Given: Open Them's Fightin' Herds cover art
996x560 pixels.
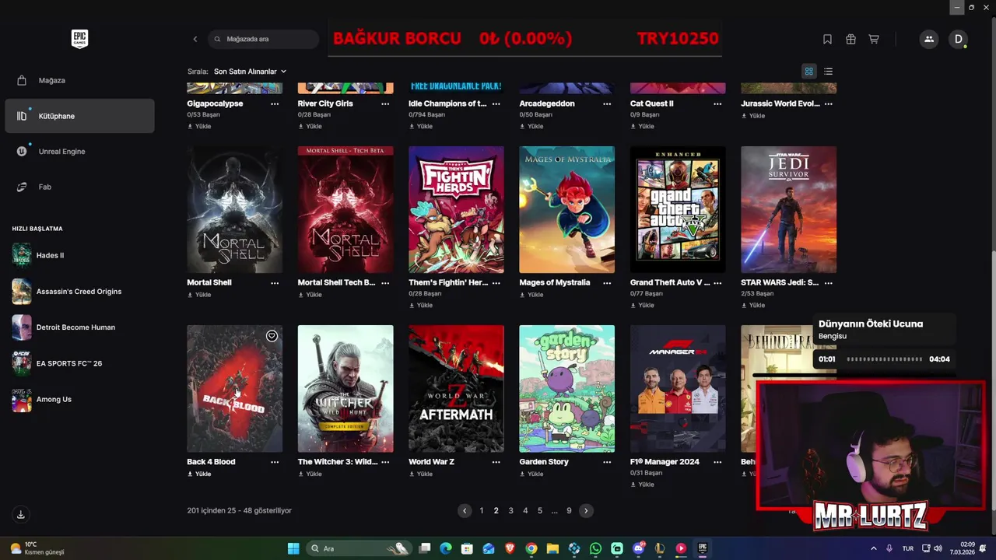Looking at the screenshot, I should point(456,209).
